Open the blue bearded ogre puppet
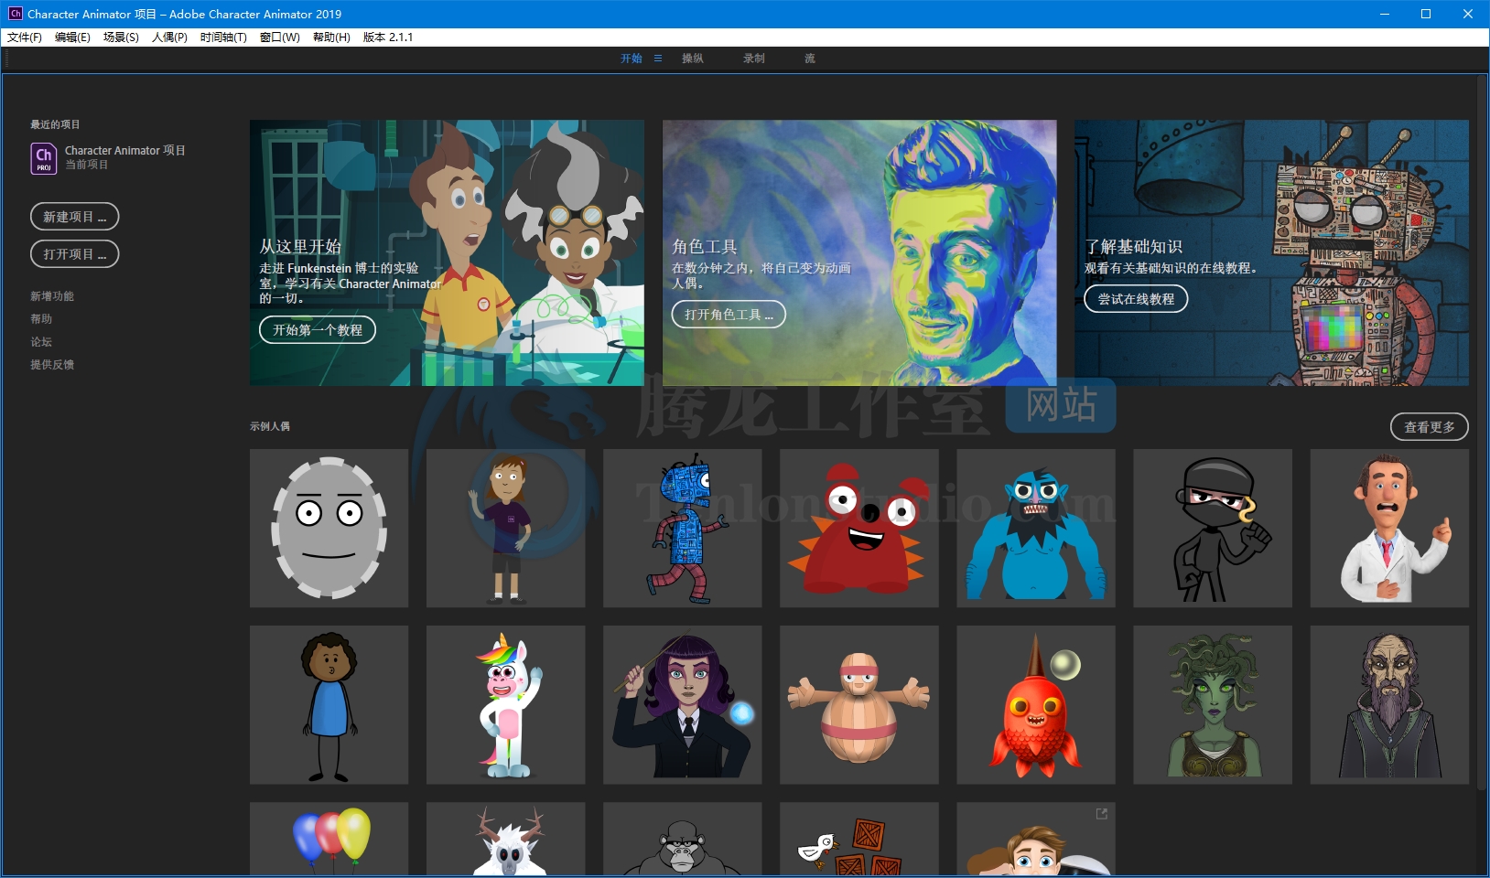Viewport: 1490px width, 878px height. pyautogui.click(x=1036, y=529)
